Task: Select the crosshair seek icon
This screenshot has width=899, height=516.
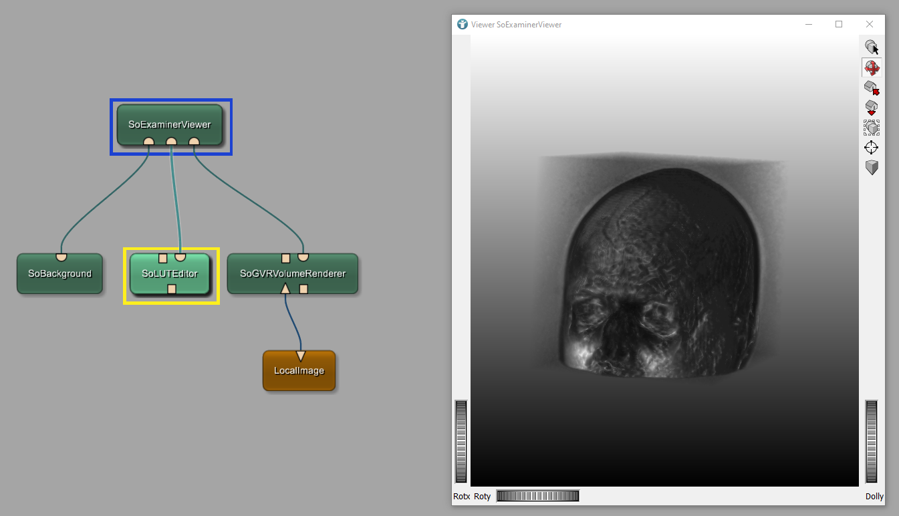Action: 871,148
